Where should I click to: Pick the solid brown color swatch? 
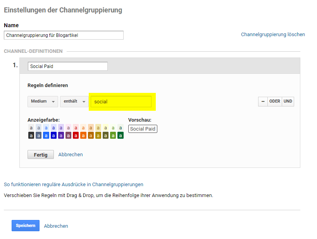(91, 135)
